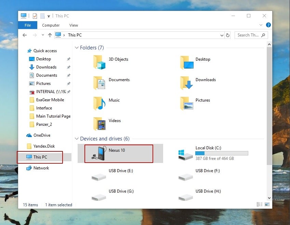Select the Nexus 10 device icon
The width and height of the screenshot is (290, 225).
pyautogui.click(x=99, y=153)
